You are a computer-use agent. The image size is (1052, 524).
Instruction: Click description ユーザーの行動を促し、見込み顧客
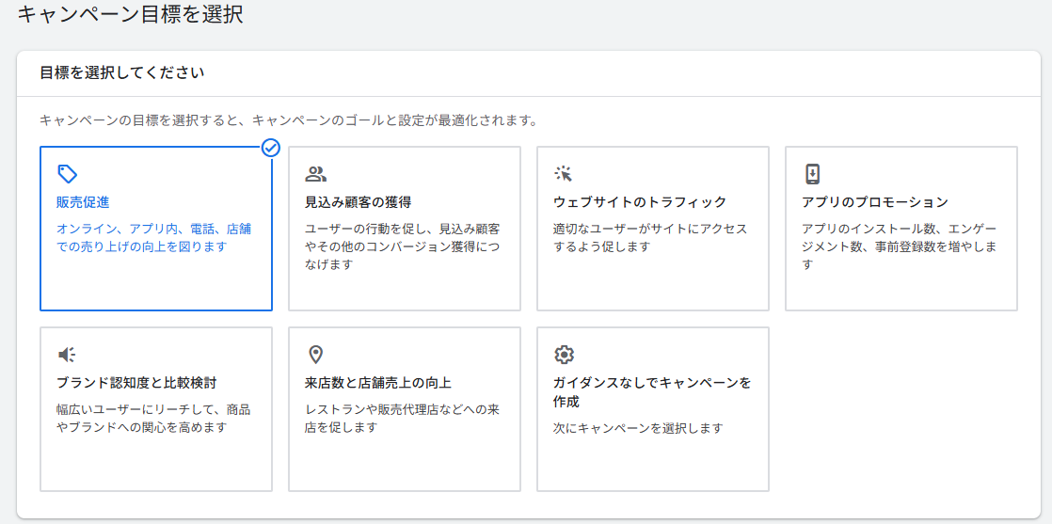point(402,246)
